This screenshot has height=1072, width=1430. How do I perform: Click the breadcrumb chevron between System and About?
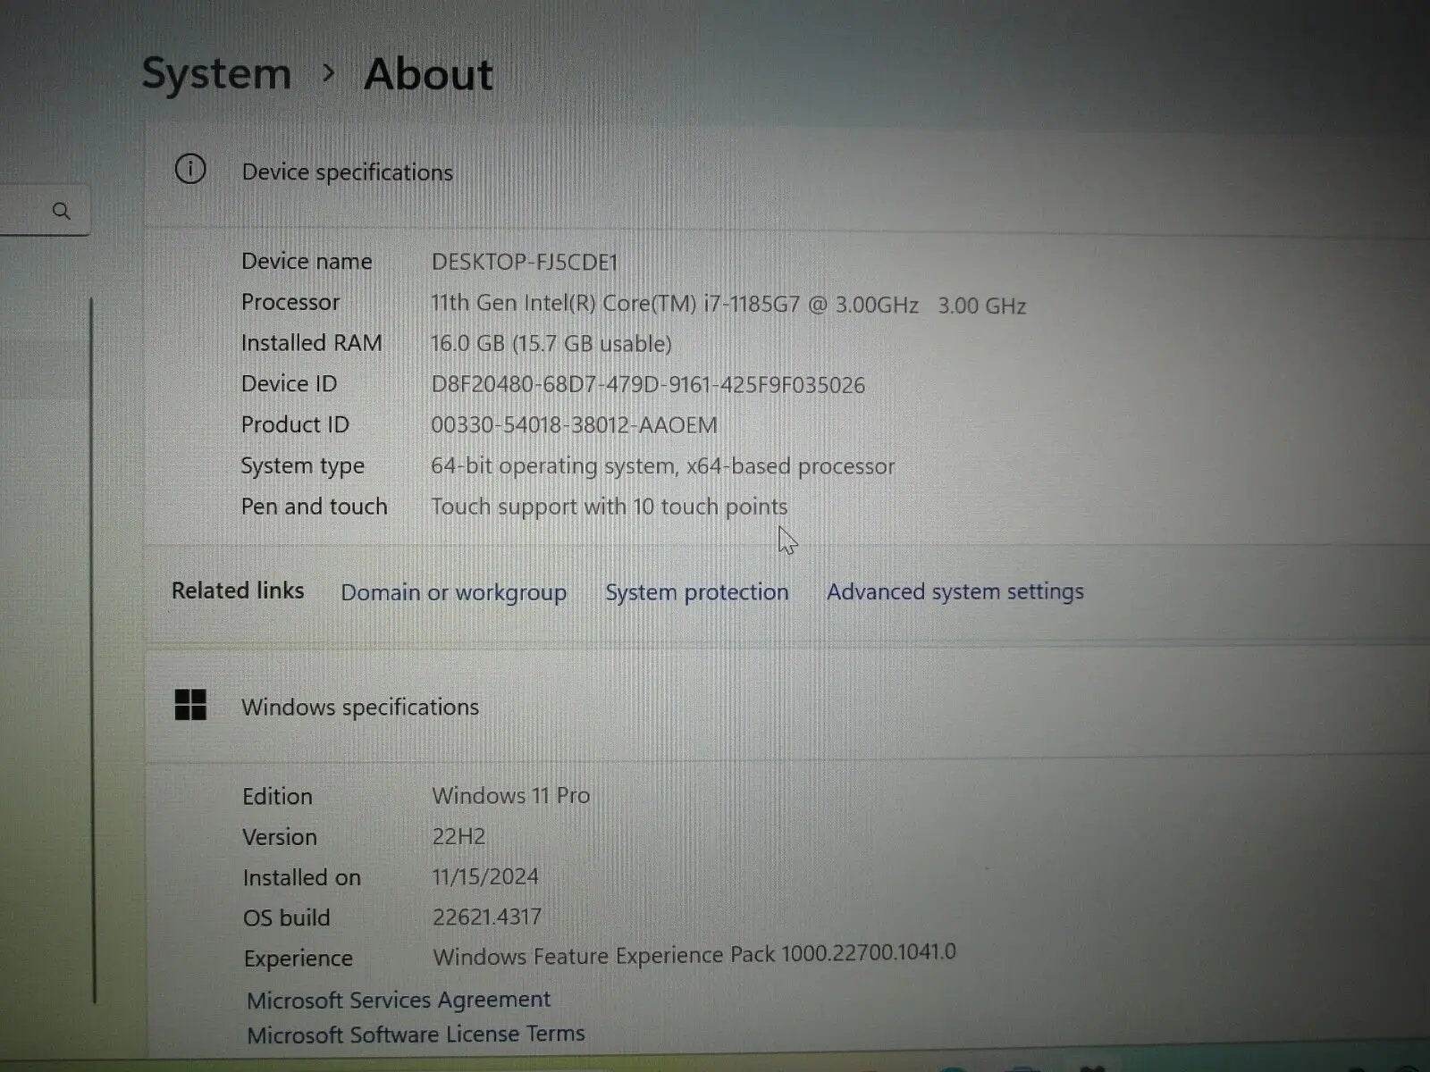tap(328, 73)
